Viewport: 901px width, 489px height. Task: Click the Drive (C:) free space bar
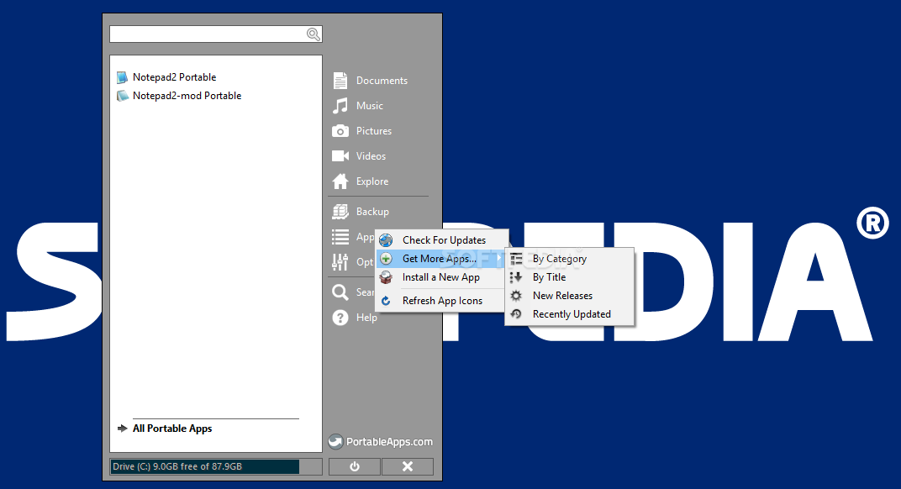coord(216,466)
